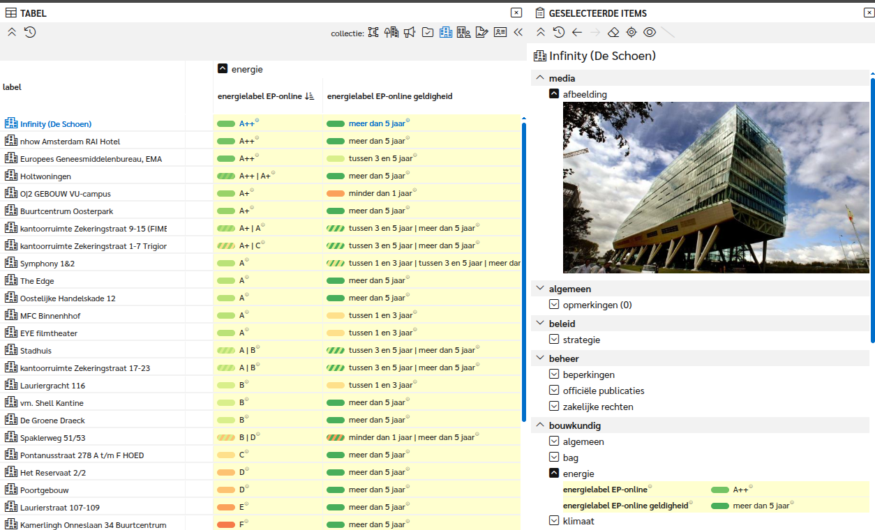Expand the klimaat item checkbox

pos(554,521)
